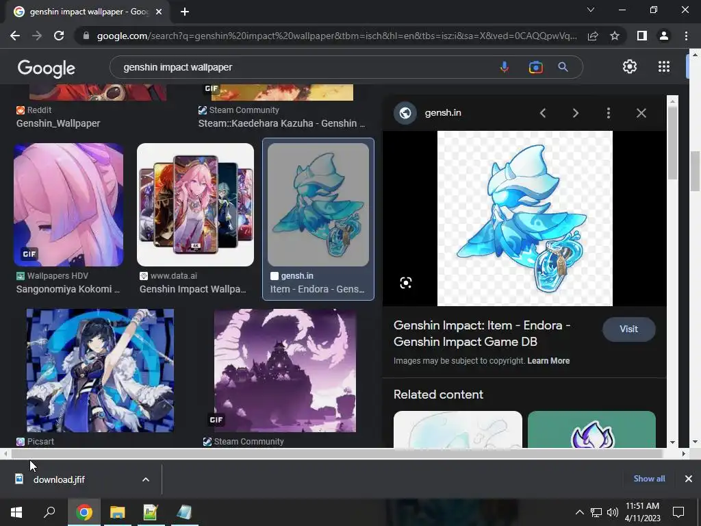Open Steam::Kaedehara Kazuha result link
This screenshot has height=526, width=701.
tap(281, 123)
